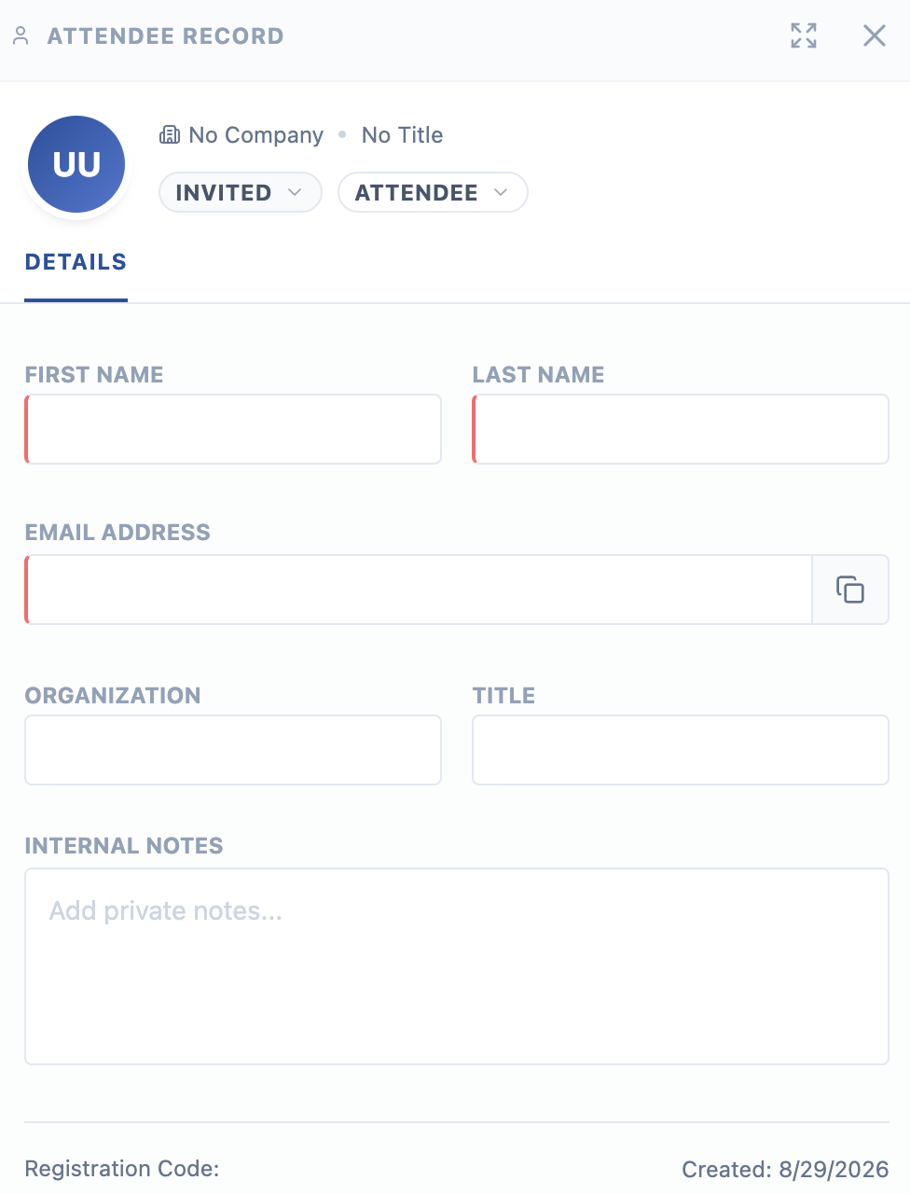The image size is (910, 1194).
Task: Click the First Name input field
Action: 233,429
